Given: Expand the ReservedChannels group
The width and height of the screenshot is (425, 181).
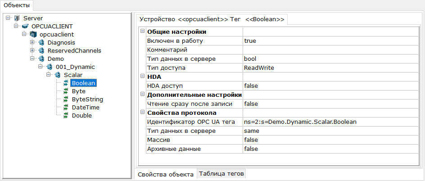Looking at the screenshot, I should pyautogui.click(x=32, y=51).
